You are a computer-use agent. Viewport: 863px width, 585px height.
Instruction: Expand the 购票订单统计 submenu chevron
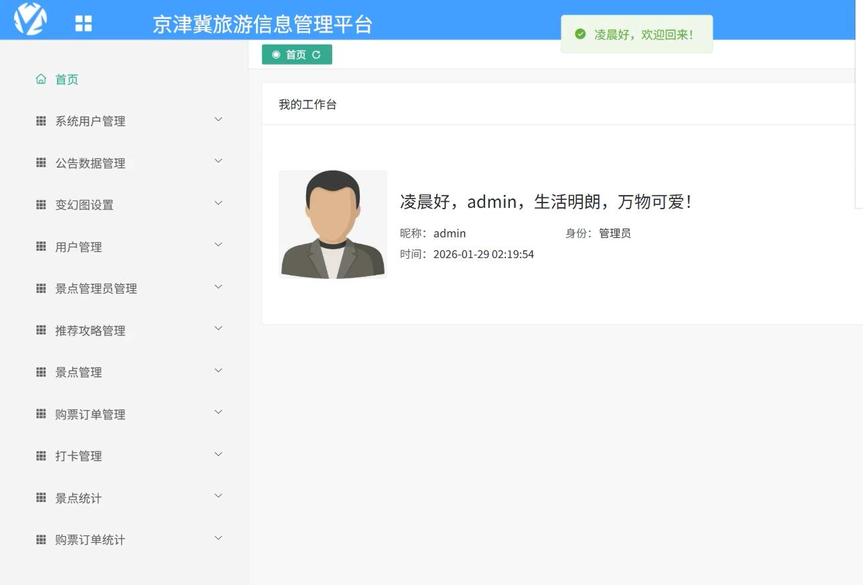click(218, 538)
